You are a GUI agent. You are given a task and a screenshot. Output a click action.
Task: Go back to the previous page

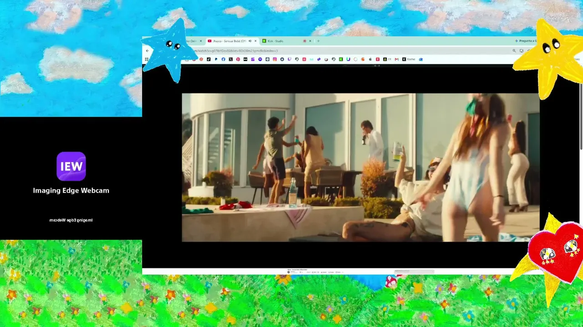pyautogui.click(x=147, y=51)
